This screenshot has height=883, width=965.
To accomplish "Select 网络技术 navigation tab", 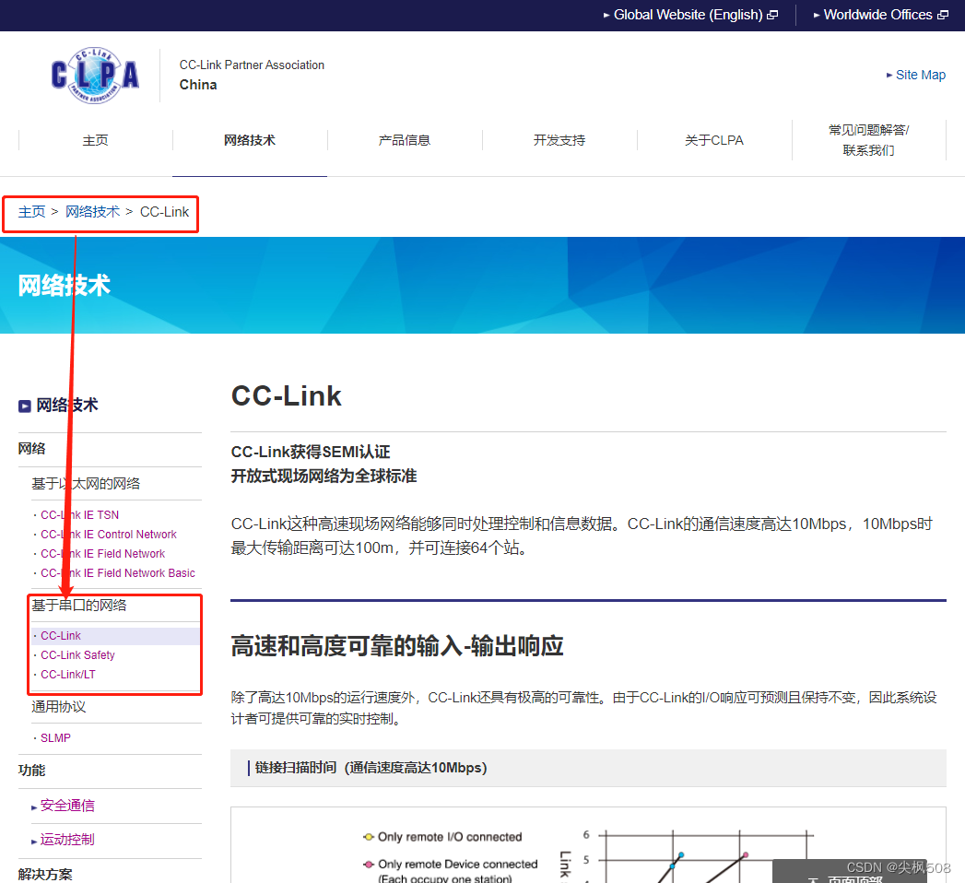I will click(249, 140).
